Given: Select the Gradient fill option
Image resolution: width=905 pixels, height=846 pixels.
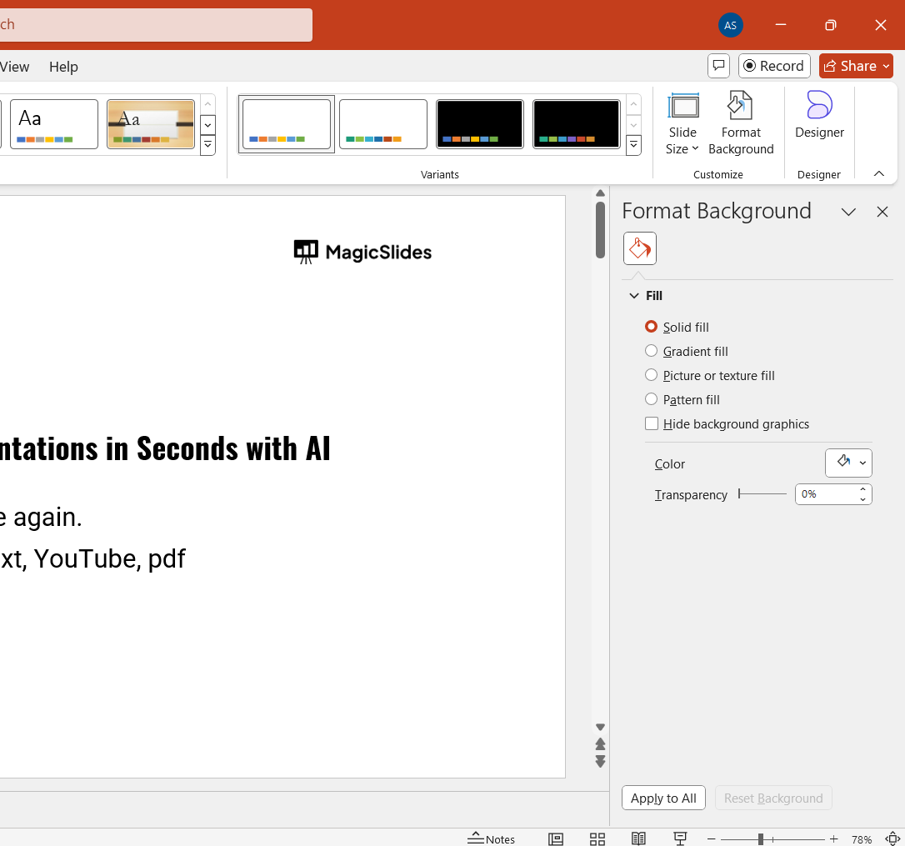Looking at the screenshot, I should coord(652,351).
